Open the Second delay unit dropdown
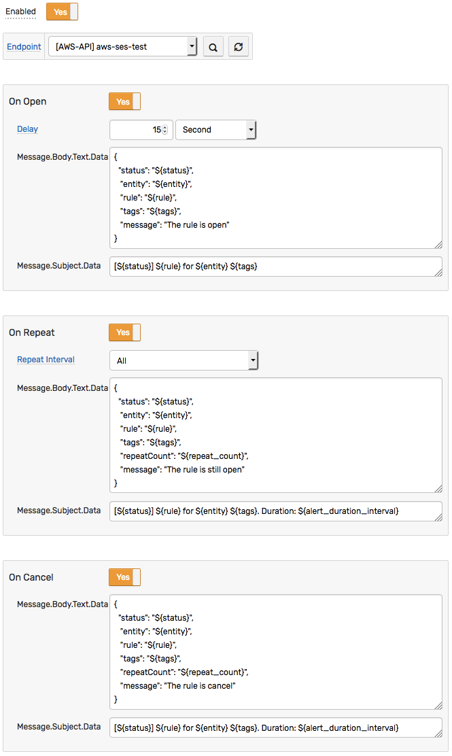Image resolution: width=452 pixels, height=756 pixels. [x=215, y=130]
